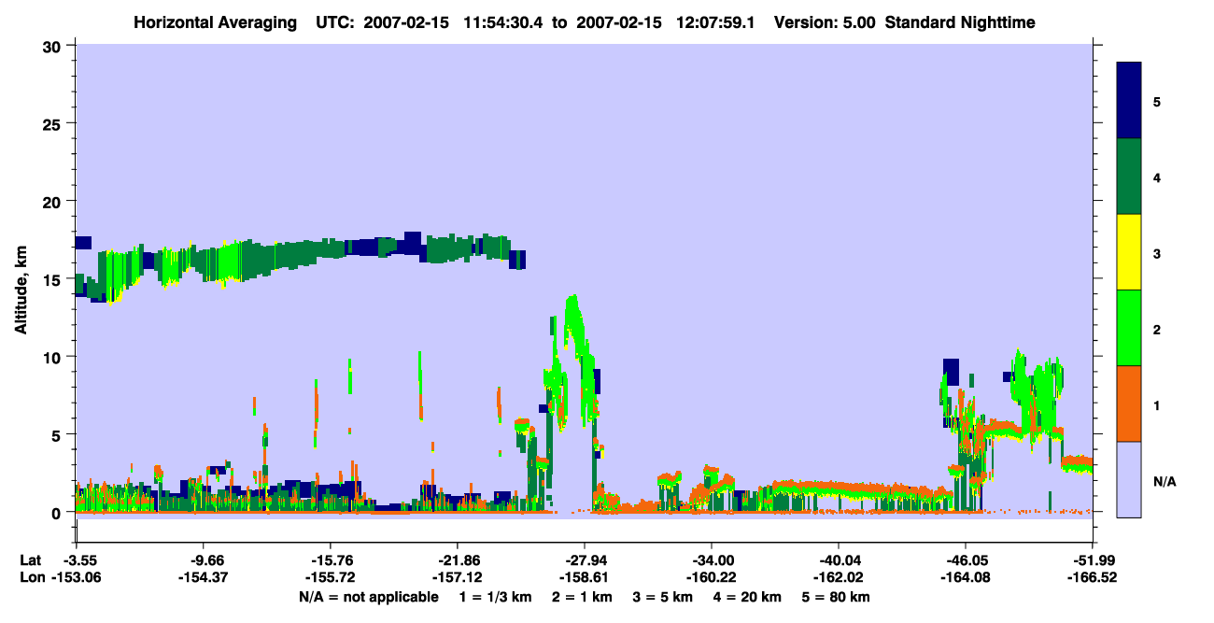Click the yellow color bar segment labeled 3
Viewport: 1214px width, 623px height.
coord(1129,252)
